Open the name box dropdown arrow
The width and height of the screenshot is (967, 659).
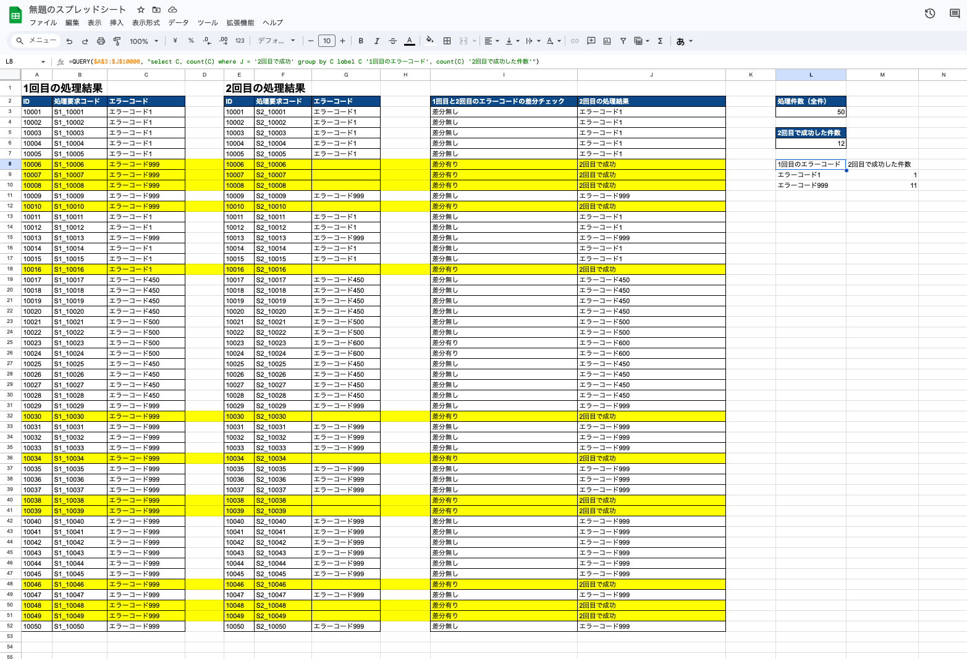43,62
